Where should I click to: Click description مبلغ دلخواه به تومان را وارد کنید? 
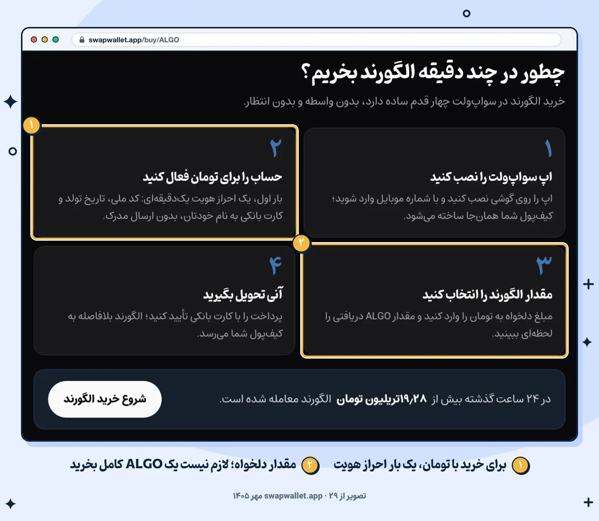coord(438,325)
